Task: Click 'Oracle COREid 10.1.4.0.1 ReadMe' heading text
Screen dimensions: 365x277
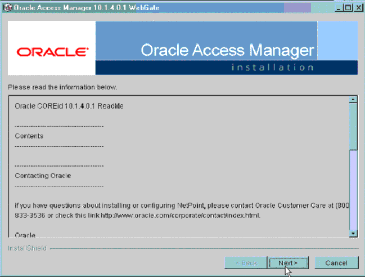Action: [x=69, y=106]
